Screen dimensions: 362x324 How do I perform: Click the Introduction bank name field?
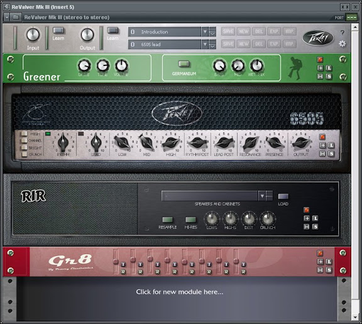pyautogui.click(x=165, y=31)
